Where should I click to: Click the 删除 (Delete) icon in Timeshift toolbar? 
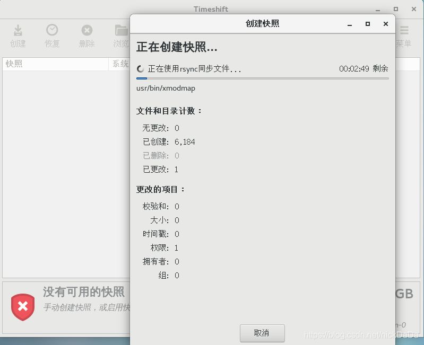pos(87,30)
